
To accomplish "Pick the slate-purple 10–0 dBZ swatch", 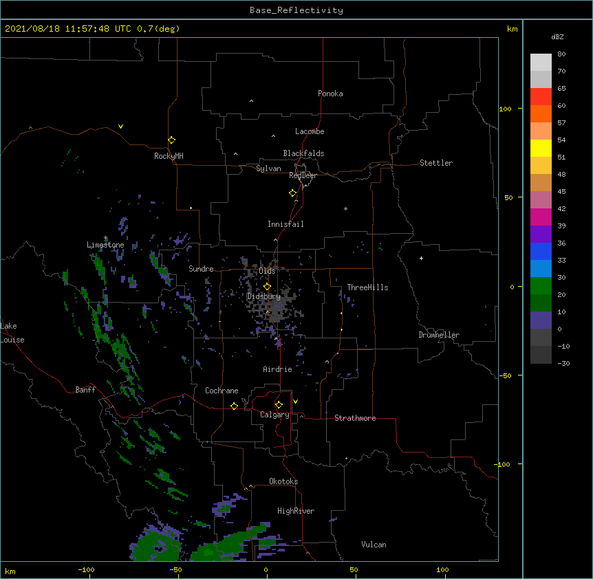I will [x=541, y=320].
